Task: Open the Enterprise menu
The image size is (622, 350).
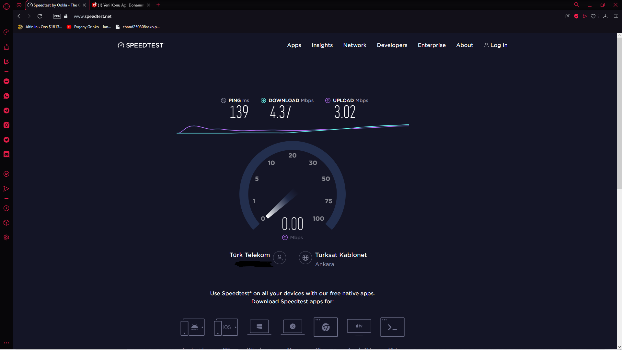Action: click(432, 45)
